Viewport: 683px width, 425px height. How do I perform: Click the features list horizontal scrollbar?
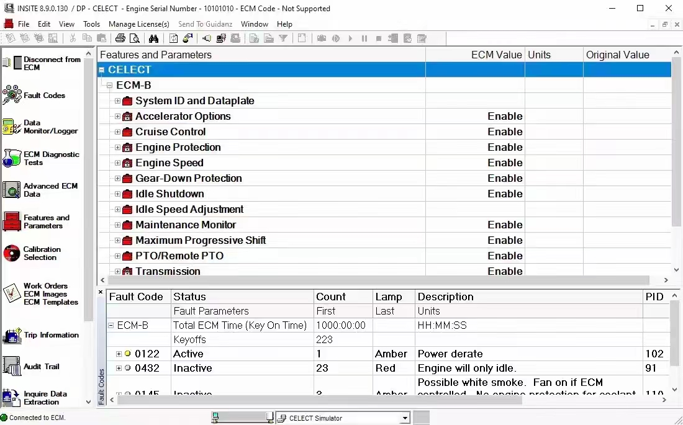tap(378, 280)
